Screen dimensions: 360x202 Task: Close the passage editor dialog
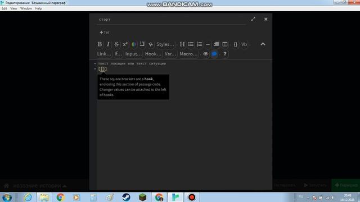[x=265, y=19]
